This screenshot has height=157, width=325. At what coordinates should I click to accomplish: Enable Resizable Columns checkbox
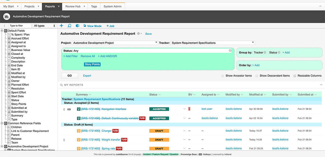pyautogui.click(x=295, y=76)
